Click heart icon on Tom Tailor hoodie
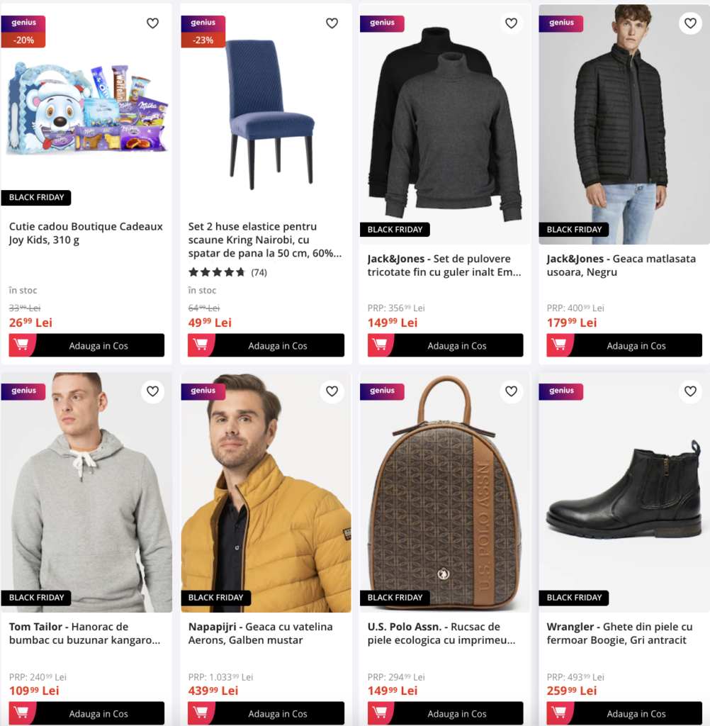Viewport: 710px width, 726px height. point(153,391)
